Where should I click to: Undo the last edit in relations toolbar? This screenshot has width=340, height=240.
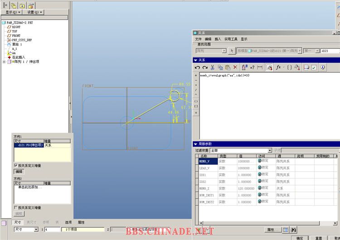[x=197, y=67]
